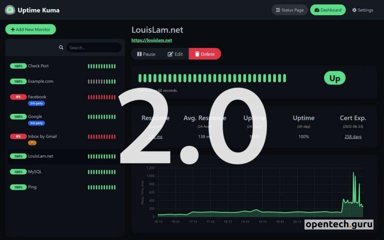Image resolution: width=384 pixels, height=240 pixels.
Task: Click the heartbeat bar of Check Port
Action: pyautogui.click(x=101, y=66)
